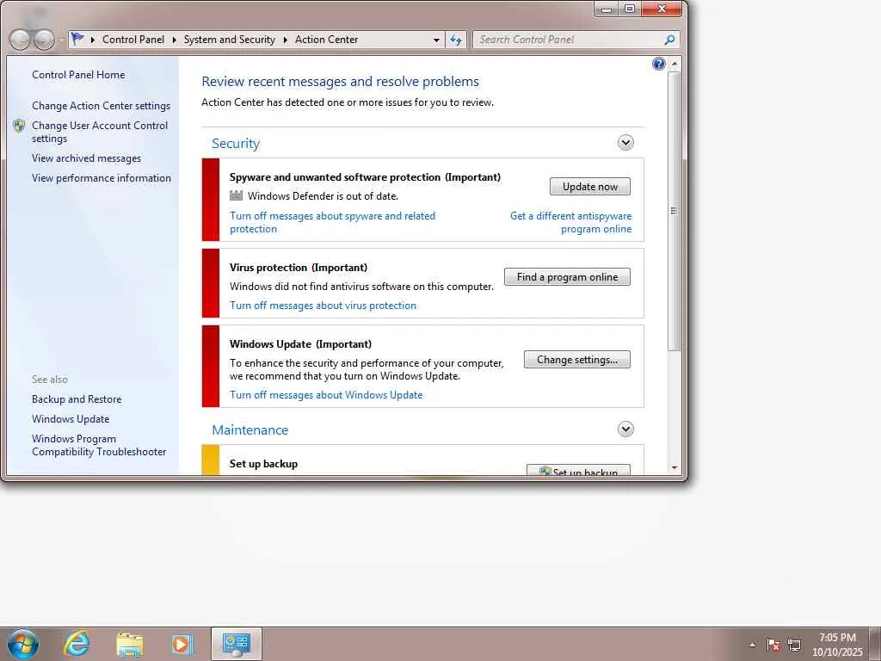
Task: Turn off messages about virus protection
Action: (x=323, y=306)
